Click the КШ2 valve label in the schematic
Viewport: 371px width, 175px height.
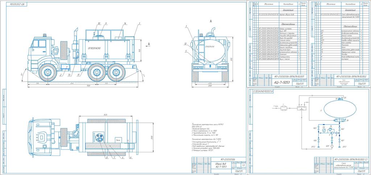click(x=343, y=129)
